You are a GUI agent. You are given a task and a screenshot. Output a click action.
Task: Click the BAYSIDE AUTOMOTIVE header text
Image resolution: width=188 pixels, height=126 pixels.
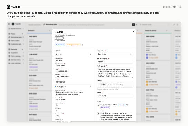coord(172,7)
